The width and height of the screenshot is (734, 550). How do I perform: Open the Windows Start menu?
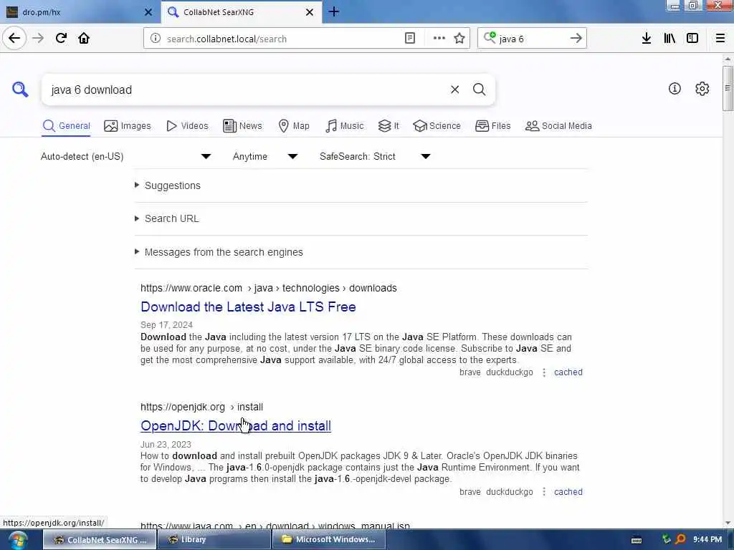tap(18, 540)
